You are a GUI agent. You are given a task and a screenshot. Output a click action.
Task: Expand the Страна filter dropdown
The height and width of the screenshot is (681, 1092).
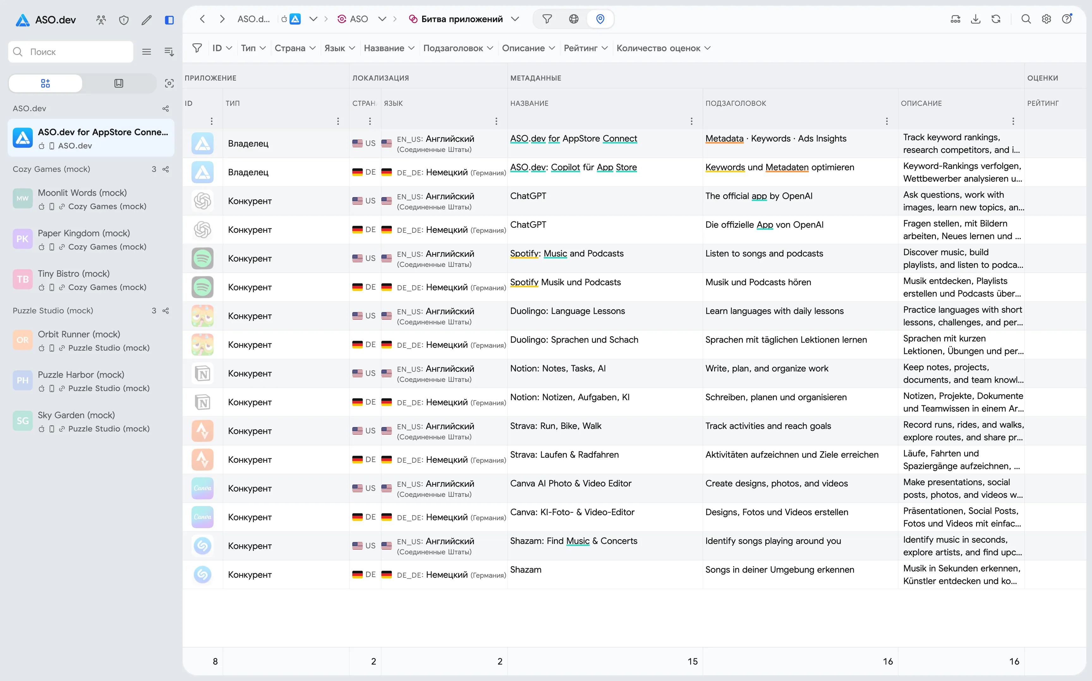click(295, 48)
